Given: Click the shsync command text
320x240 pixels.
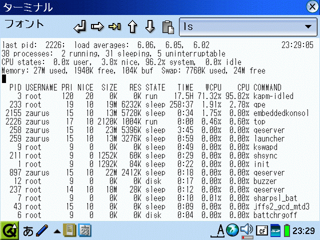Looking at the screenshot, I should click(265, 155).
